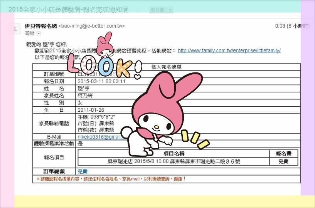Click the 體驗攪霜淇淋活動 row label
The height and width of the screenshot is (208, 315).
pyautogui.click(x=54, y=144)
